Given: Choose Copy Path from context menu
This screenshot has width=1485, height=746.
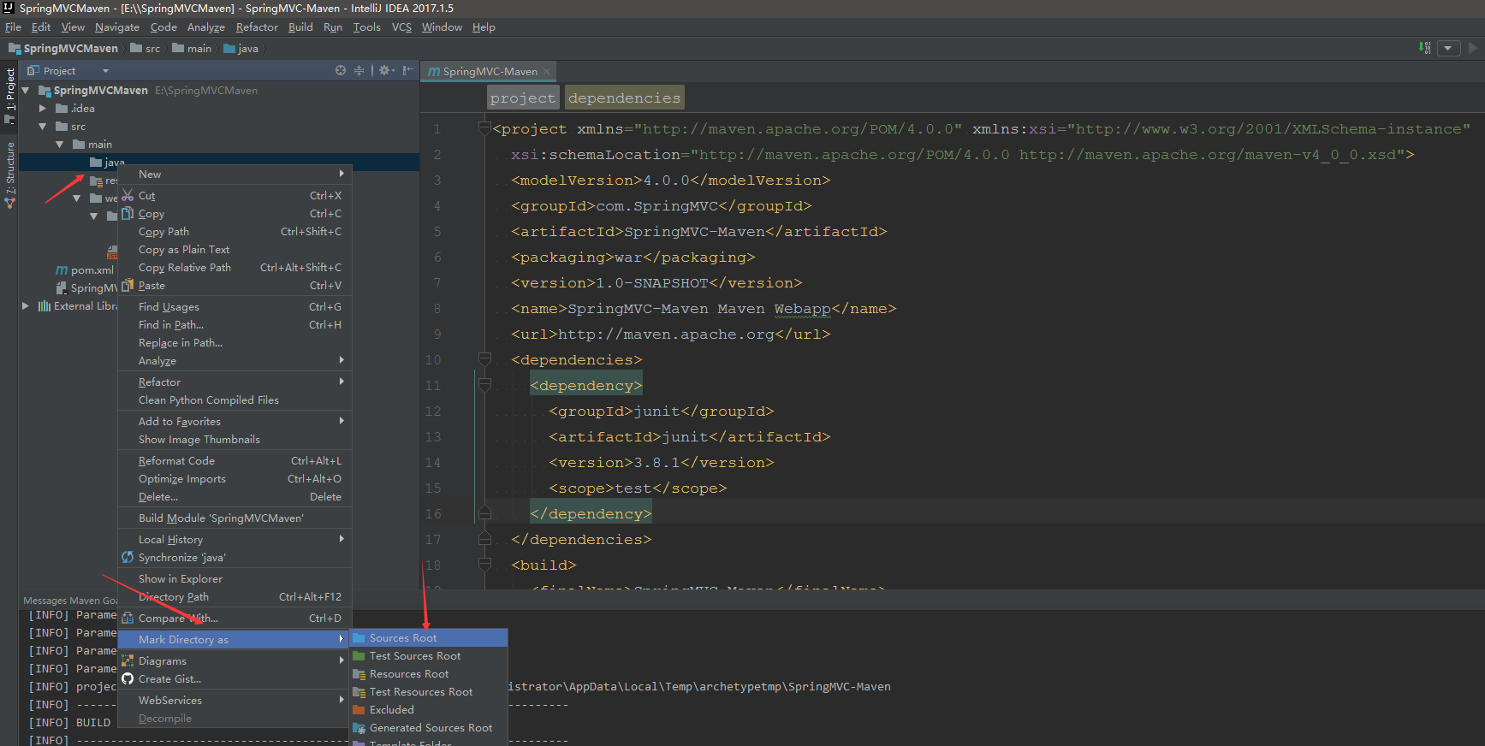Looking at the screenshot, I should coord(235,231).
